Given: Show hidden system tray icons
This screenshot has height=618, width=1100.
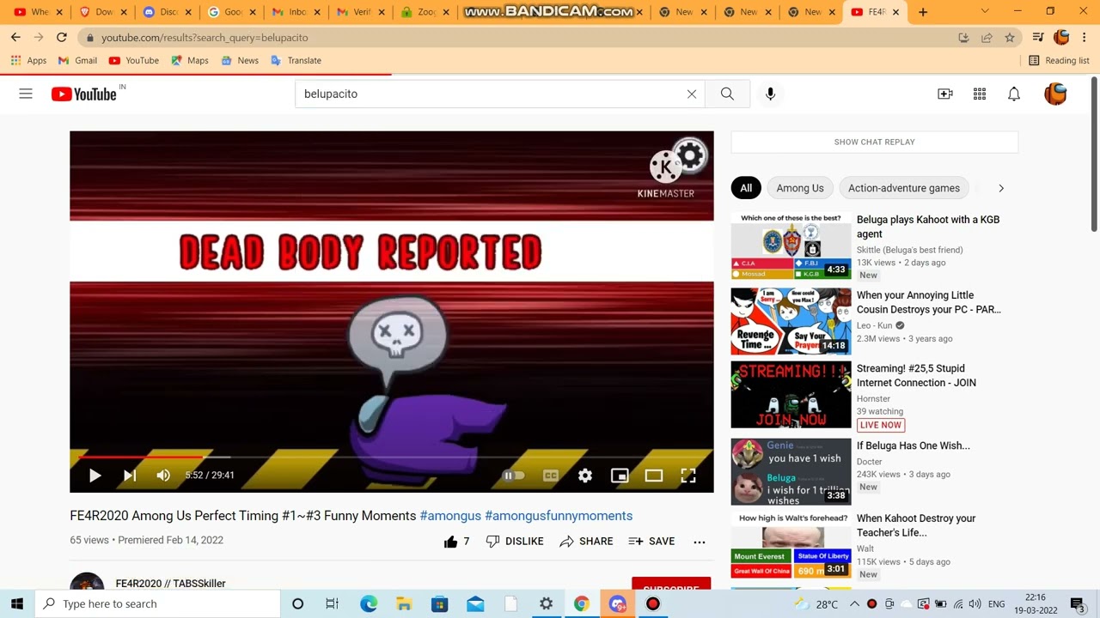Looking at the screenshot, I should (854, 603).
